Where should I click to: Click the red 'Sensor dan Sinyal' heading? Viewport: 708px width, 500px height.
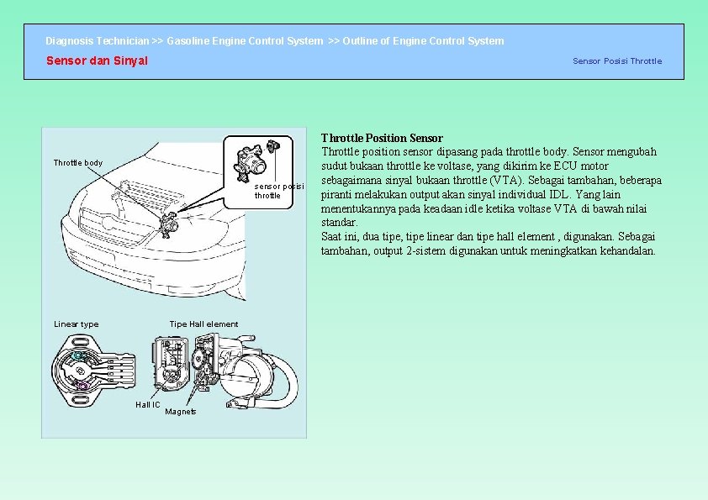pos(97,61)
